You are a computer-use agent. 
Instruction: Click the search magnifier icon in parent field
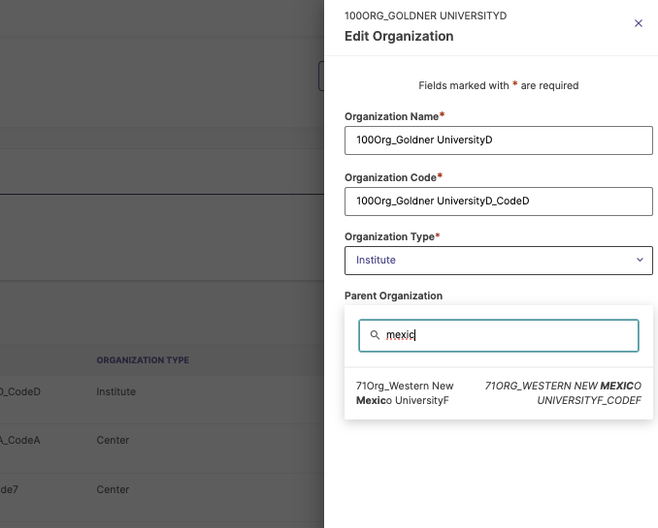click(x=375, y=335)
